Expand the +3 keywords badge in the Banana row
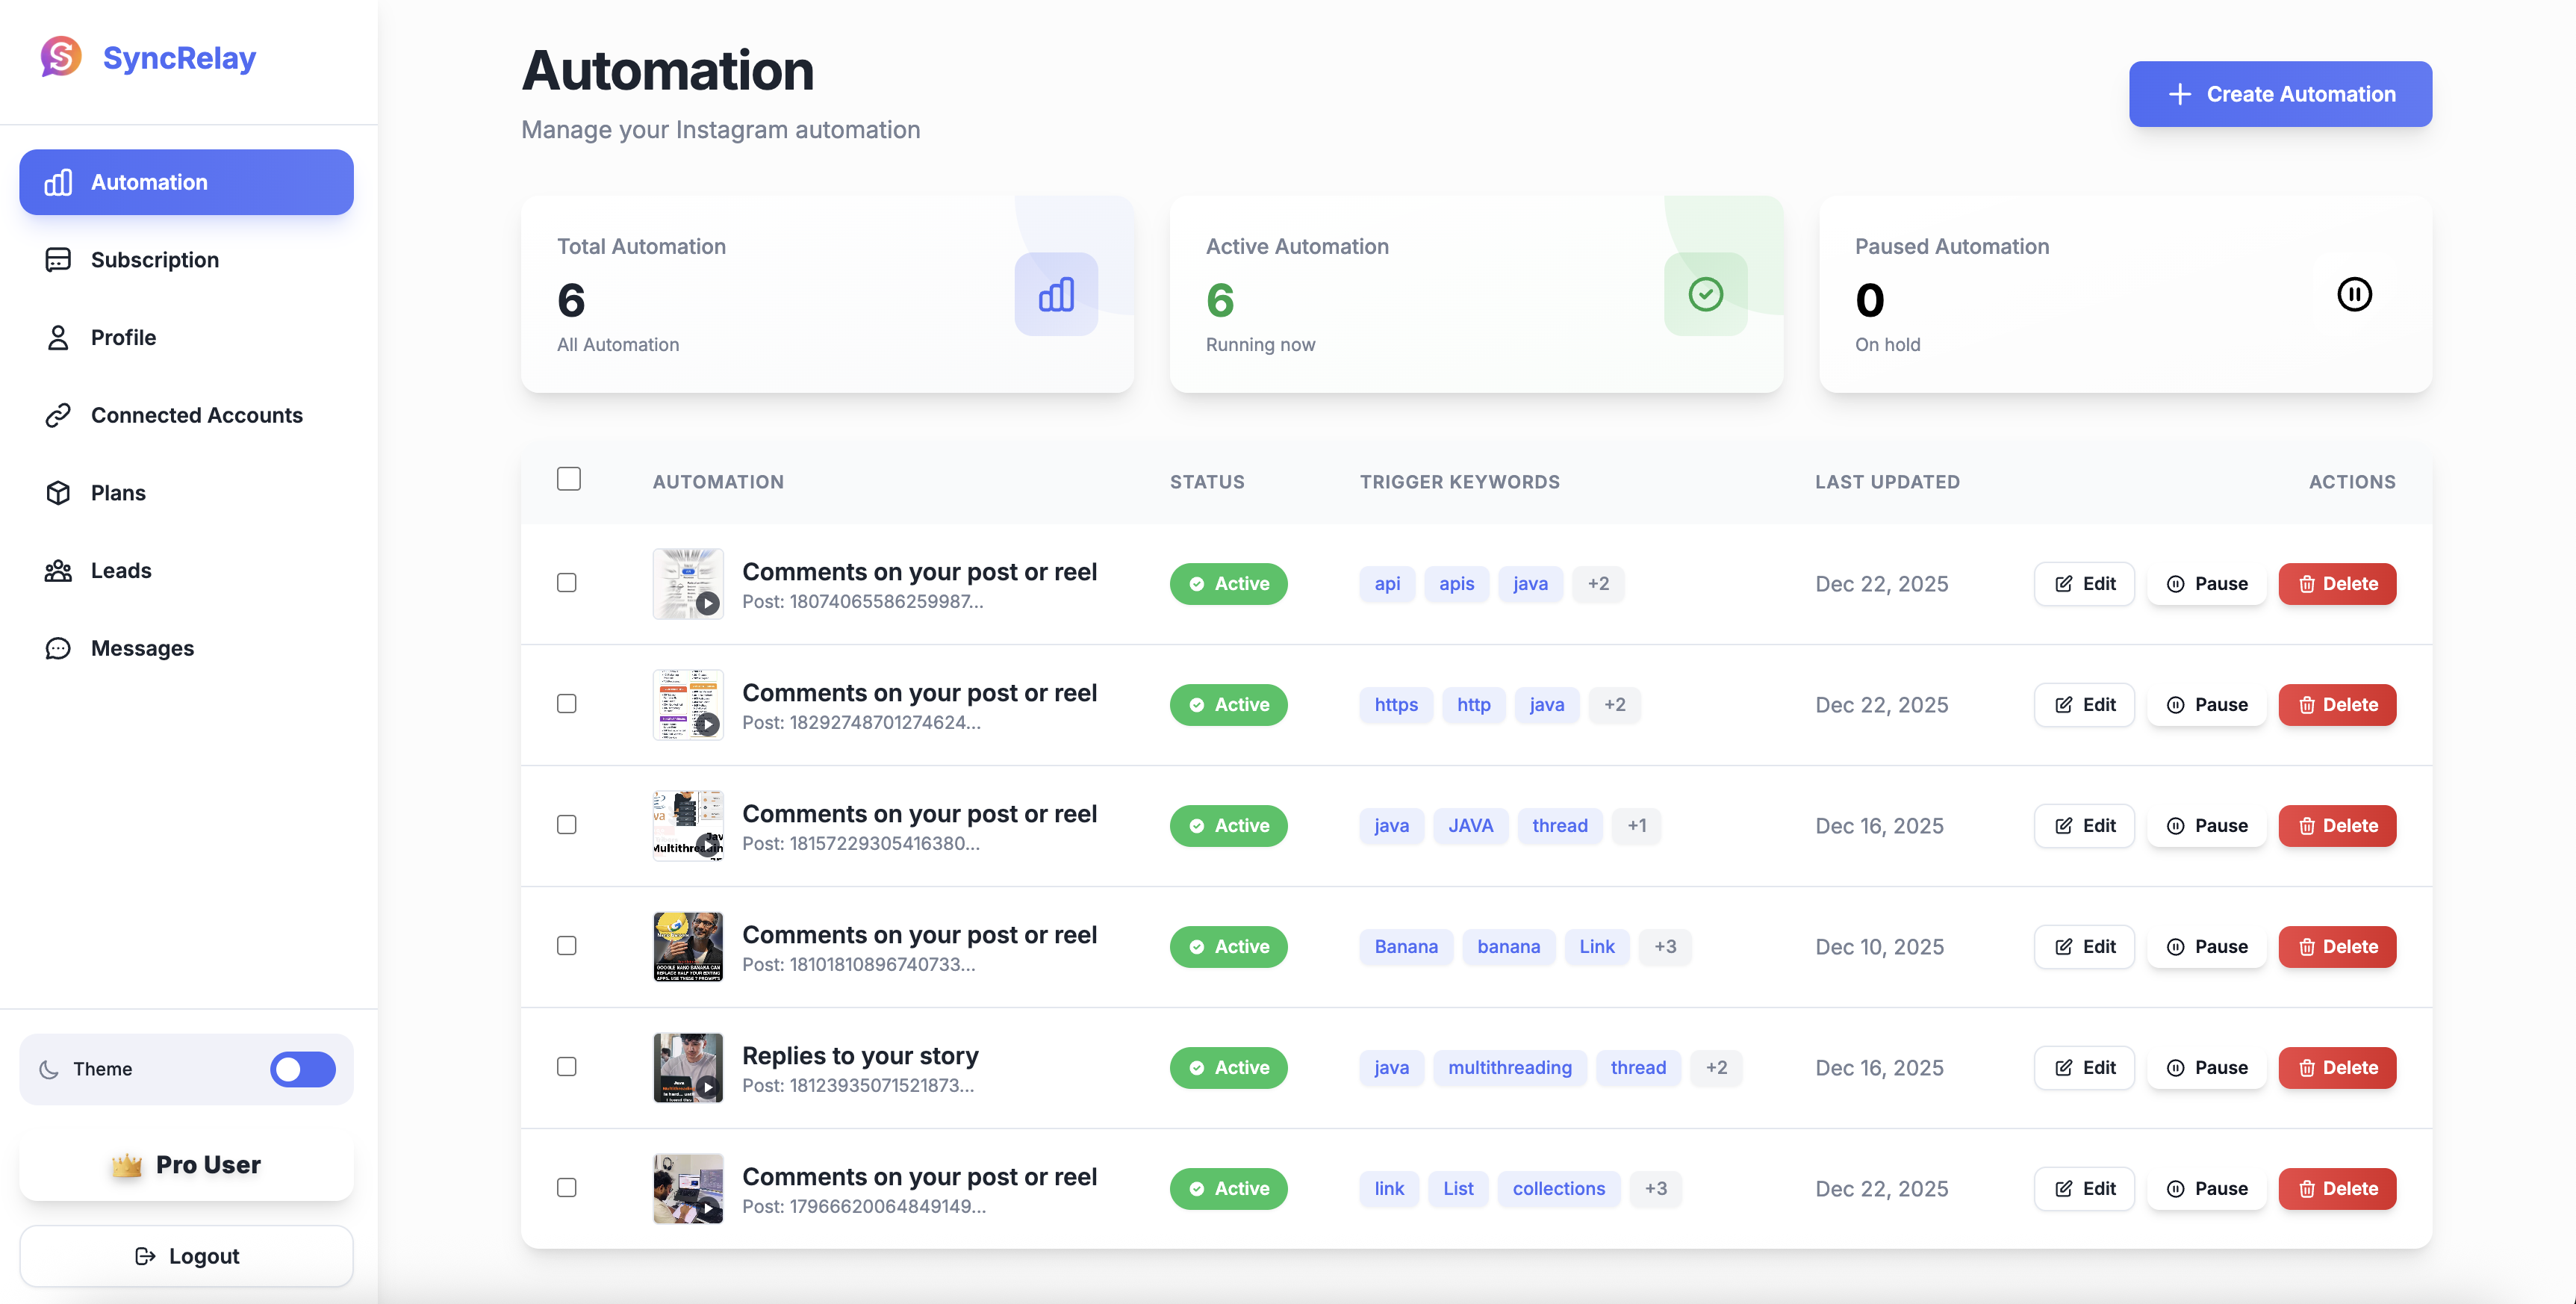This screenshot has width=2576, height=1304. pos(1665,947)
